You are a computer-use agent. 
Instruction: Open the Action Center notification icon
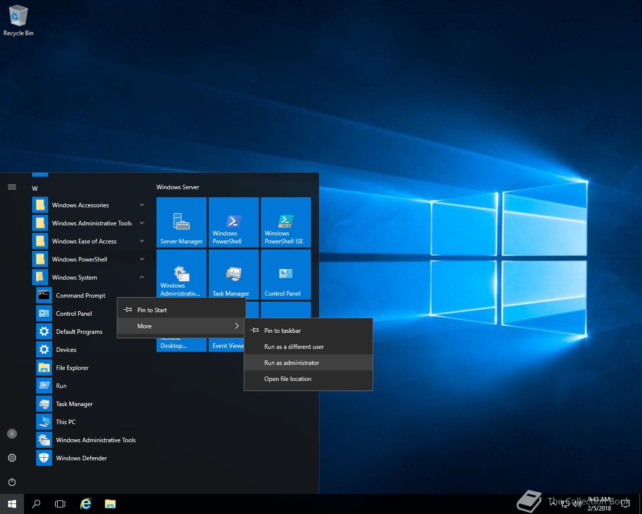click(x=625, y=504)
